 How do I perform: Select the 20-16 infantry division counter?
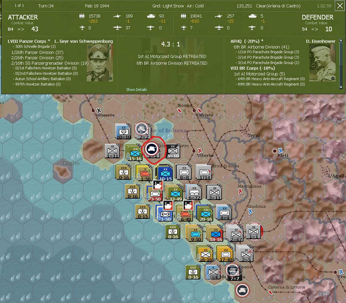pyautogui.click(x=204, y=213)
